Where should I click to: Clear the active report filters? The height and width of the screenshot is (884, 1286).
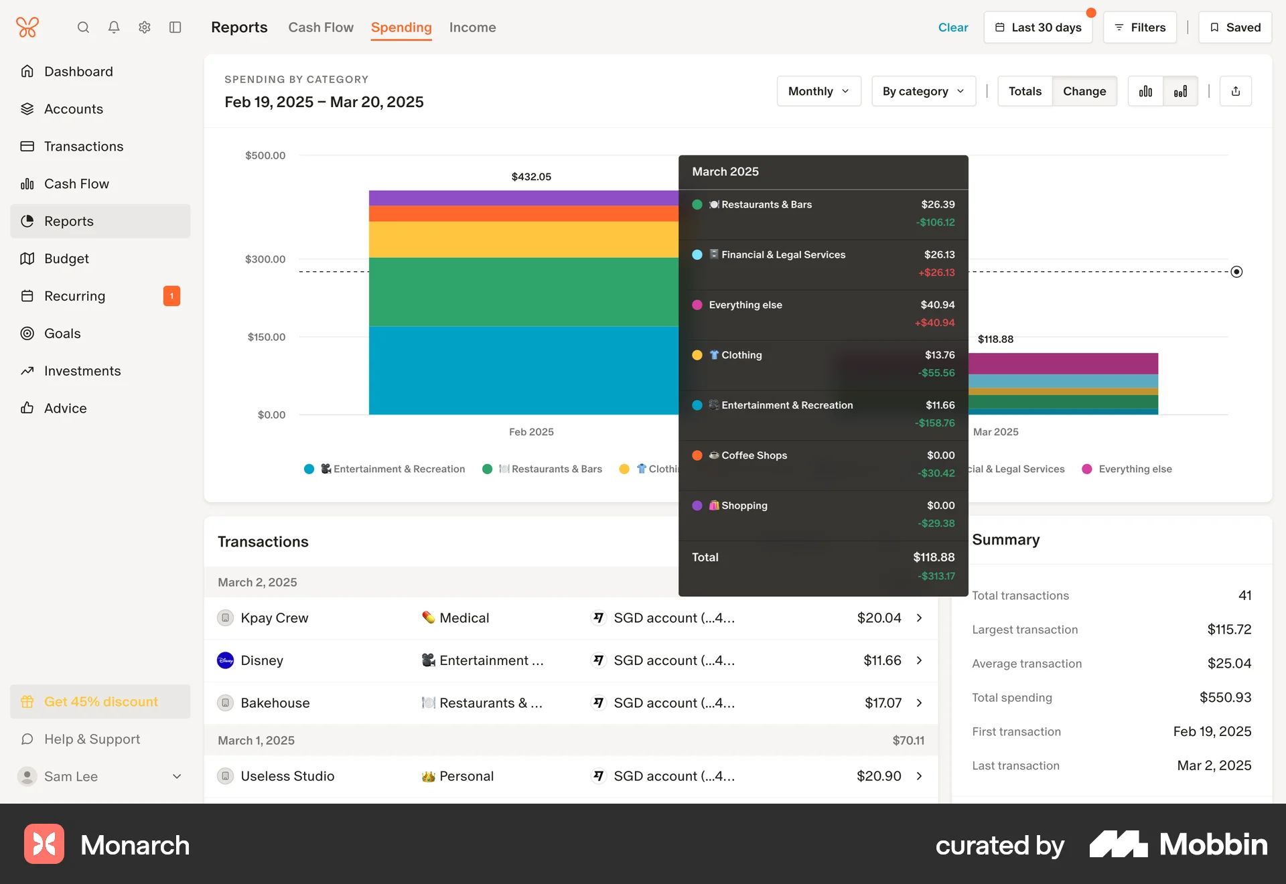pyautogui.click(x=952, y=27)
